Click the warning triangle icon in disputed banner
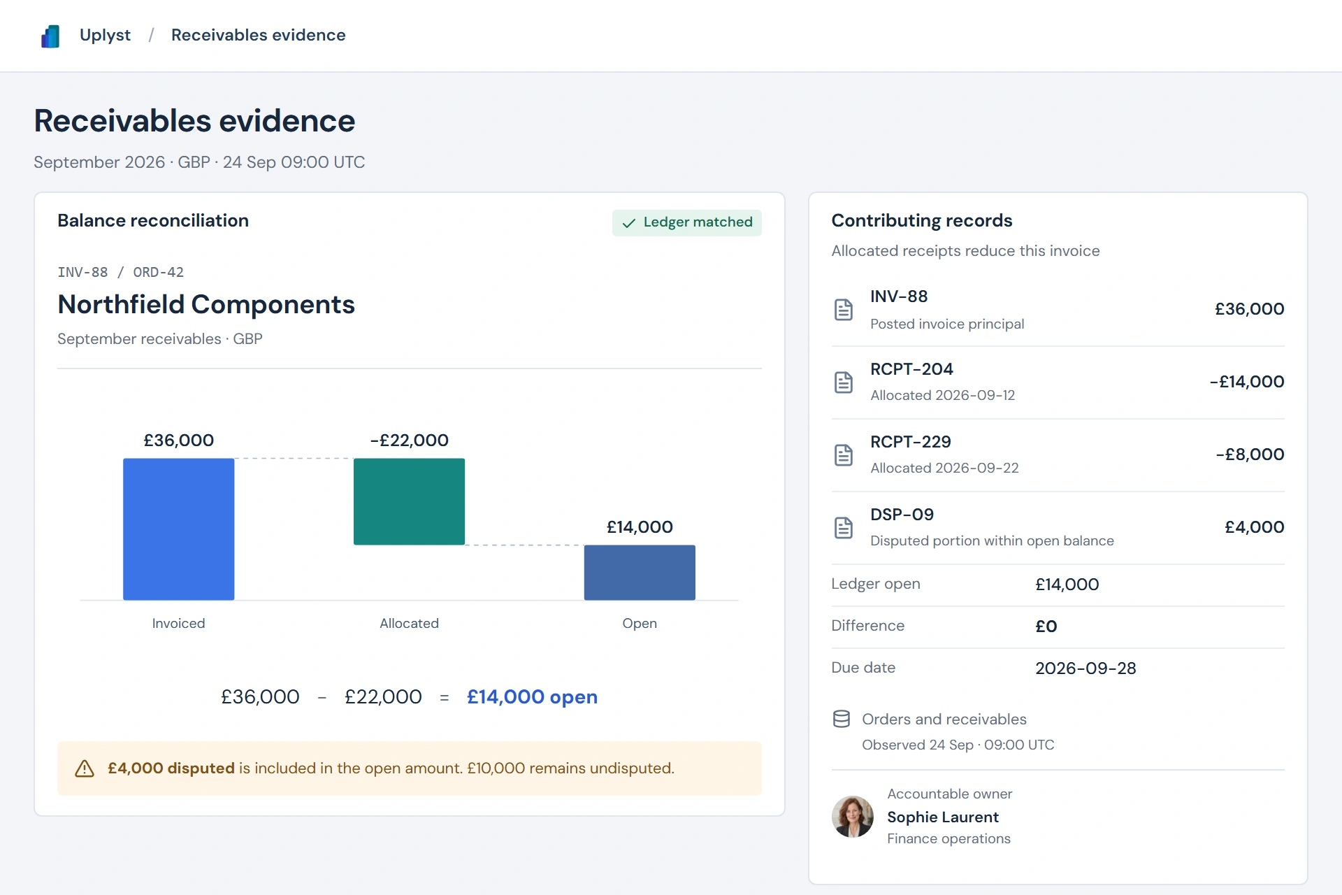The width and height of the screenshot is (1342, 895). click(85, 768)
